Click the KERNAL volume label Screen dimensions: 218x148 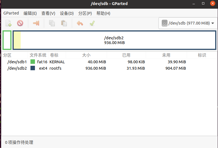pyautogui.click(x=57, y=62)
